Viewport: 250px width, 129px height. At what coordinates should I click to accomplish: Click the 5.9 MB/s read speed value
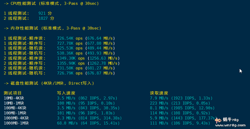click(159, 118)
